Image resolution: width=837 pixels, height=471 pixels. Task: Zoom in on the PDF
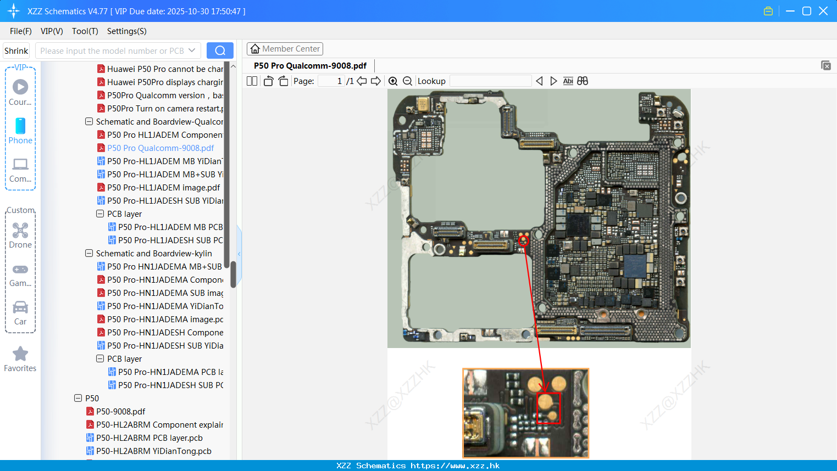click(x=393, y=81)
